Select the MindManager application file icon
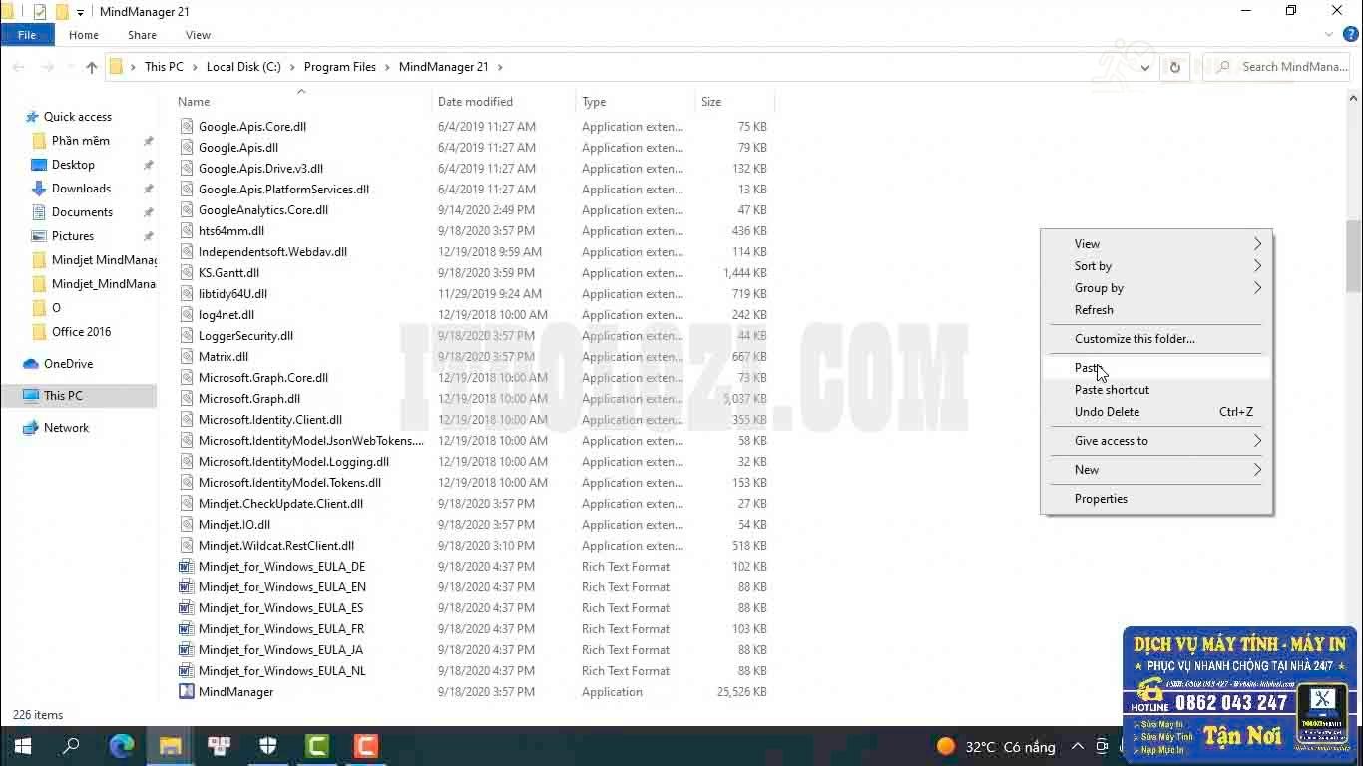Viewport: 1363px width, 766px height. point(186,692)
